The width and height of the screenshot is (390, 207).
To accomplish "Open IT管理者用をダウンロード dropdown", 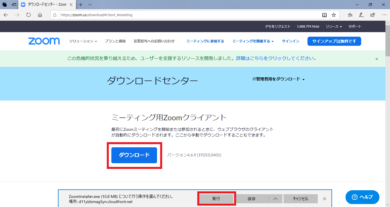I will coord(279,79).
